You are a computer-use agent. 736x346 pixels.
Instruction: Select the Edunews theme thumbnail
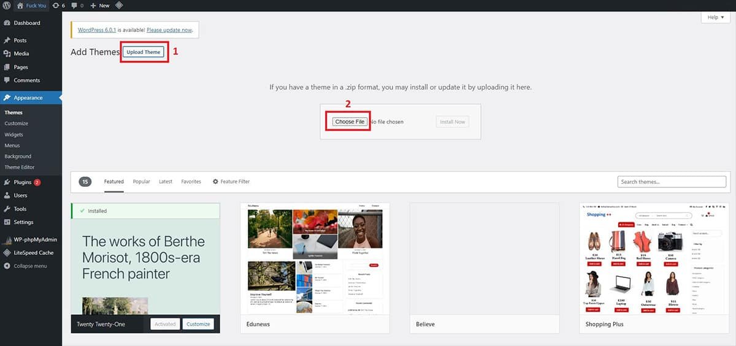pos(315,258)
